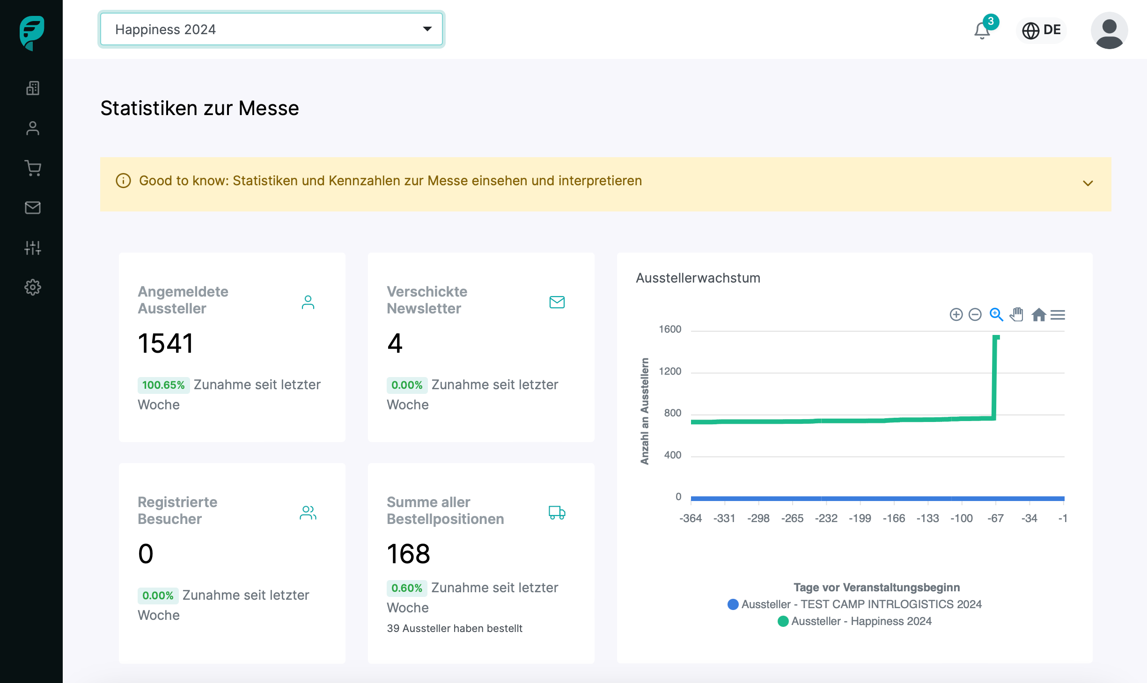Activate the chart panning hand tool

tap(1016, 314)
